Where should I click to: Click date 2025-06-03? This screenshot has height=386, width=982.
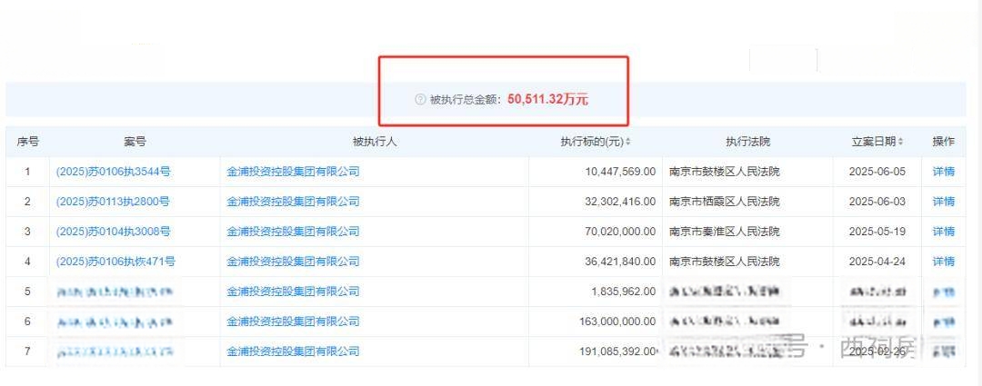point(877,202)
